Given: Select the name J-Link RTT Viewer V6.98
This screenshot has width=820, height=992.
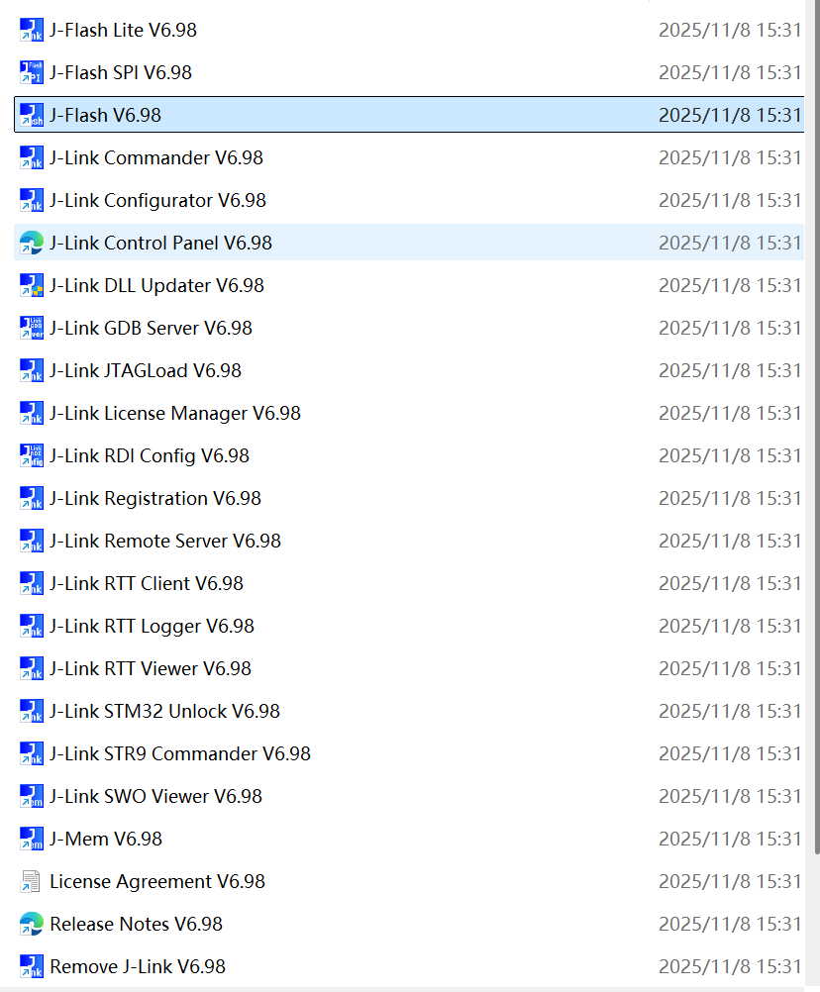Looking at the screenshot, I should point(151,668).
